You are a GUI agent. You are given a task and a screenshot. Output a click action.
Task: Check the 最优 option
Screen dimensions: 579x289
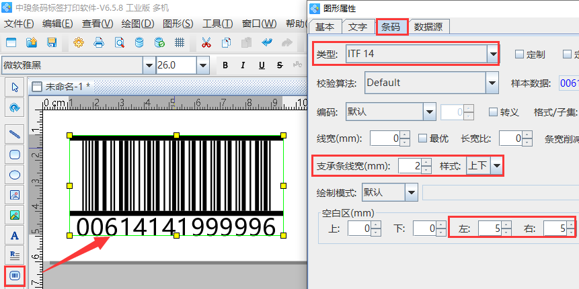(422, 138)
